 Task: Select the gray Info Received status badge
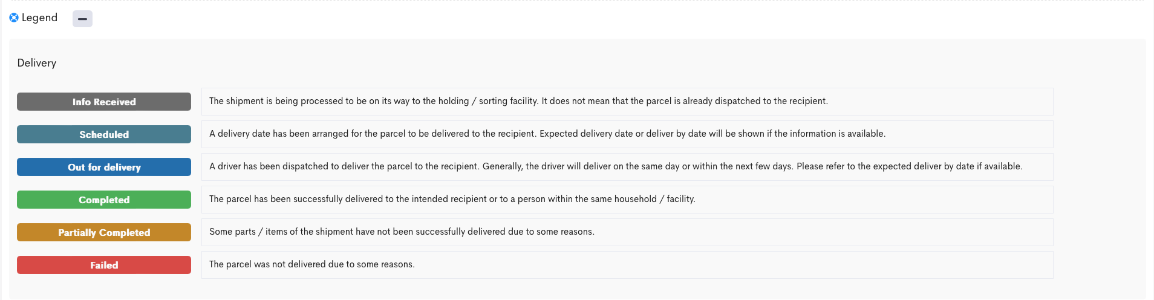click(x=104, y=102)
